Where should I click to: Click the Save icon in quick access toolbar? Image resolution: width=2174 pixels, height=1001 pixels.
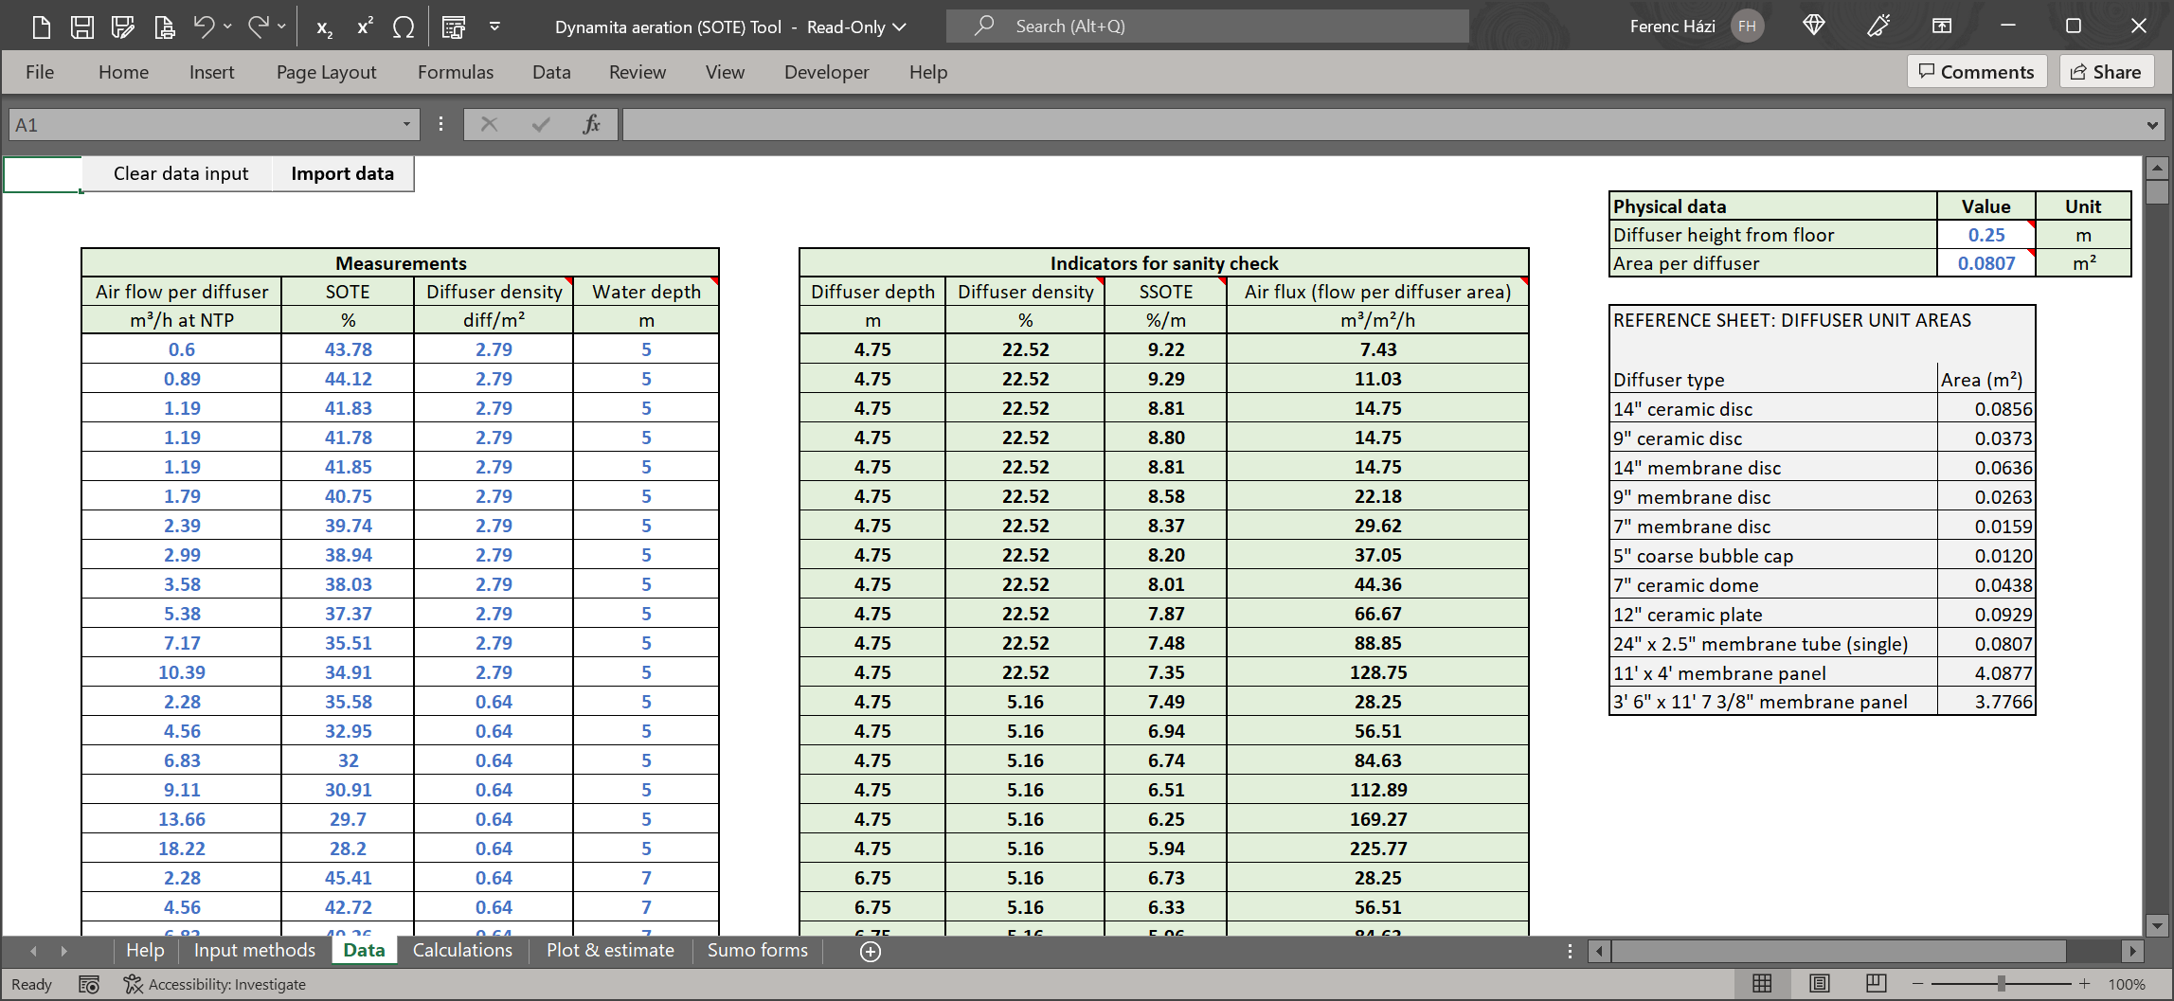[82, 27]
